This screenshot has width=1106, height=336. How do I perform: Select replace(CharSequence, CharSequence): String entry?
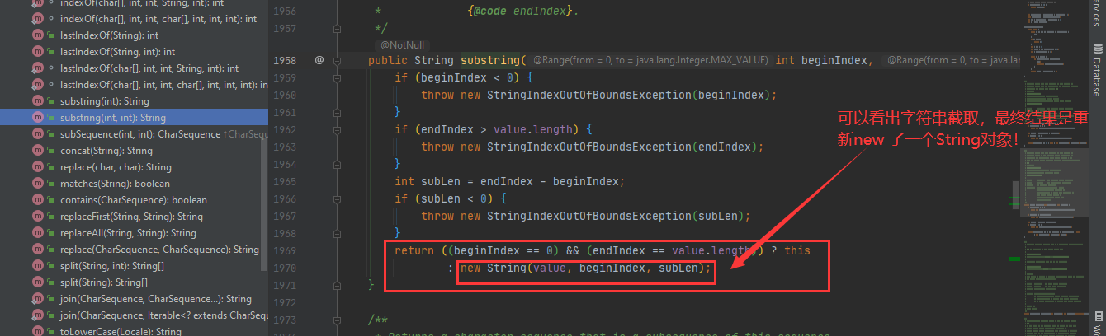click(134, 250)
